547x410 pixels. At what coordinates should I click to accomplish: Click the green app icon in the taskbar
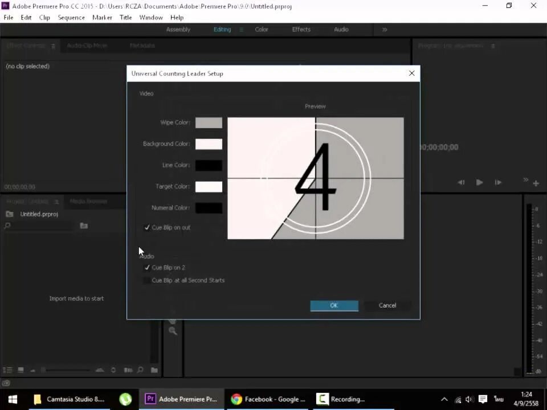point(125,399)
